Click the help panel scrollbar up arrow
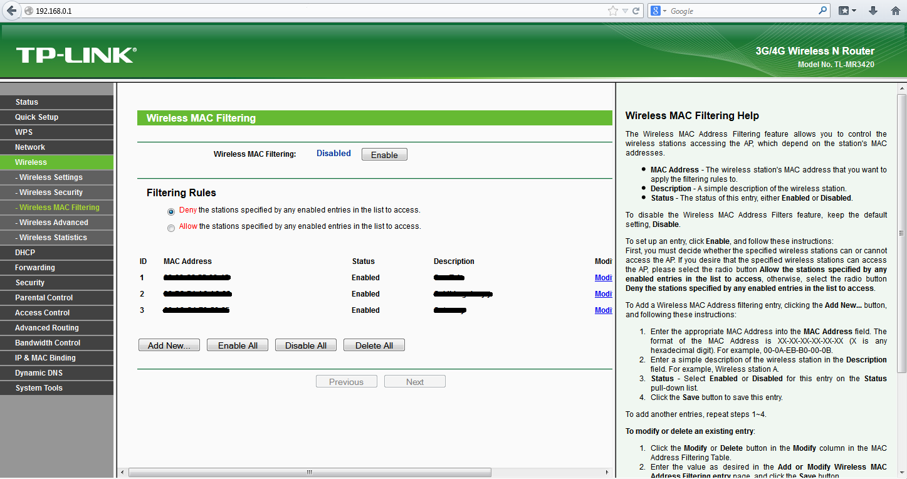 pos(901,88)
